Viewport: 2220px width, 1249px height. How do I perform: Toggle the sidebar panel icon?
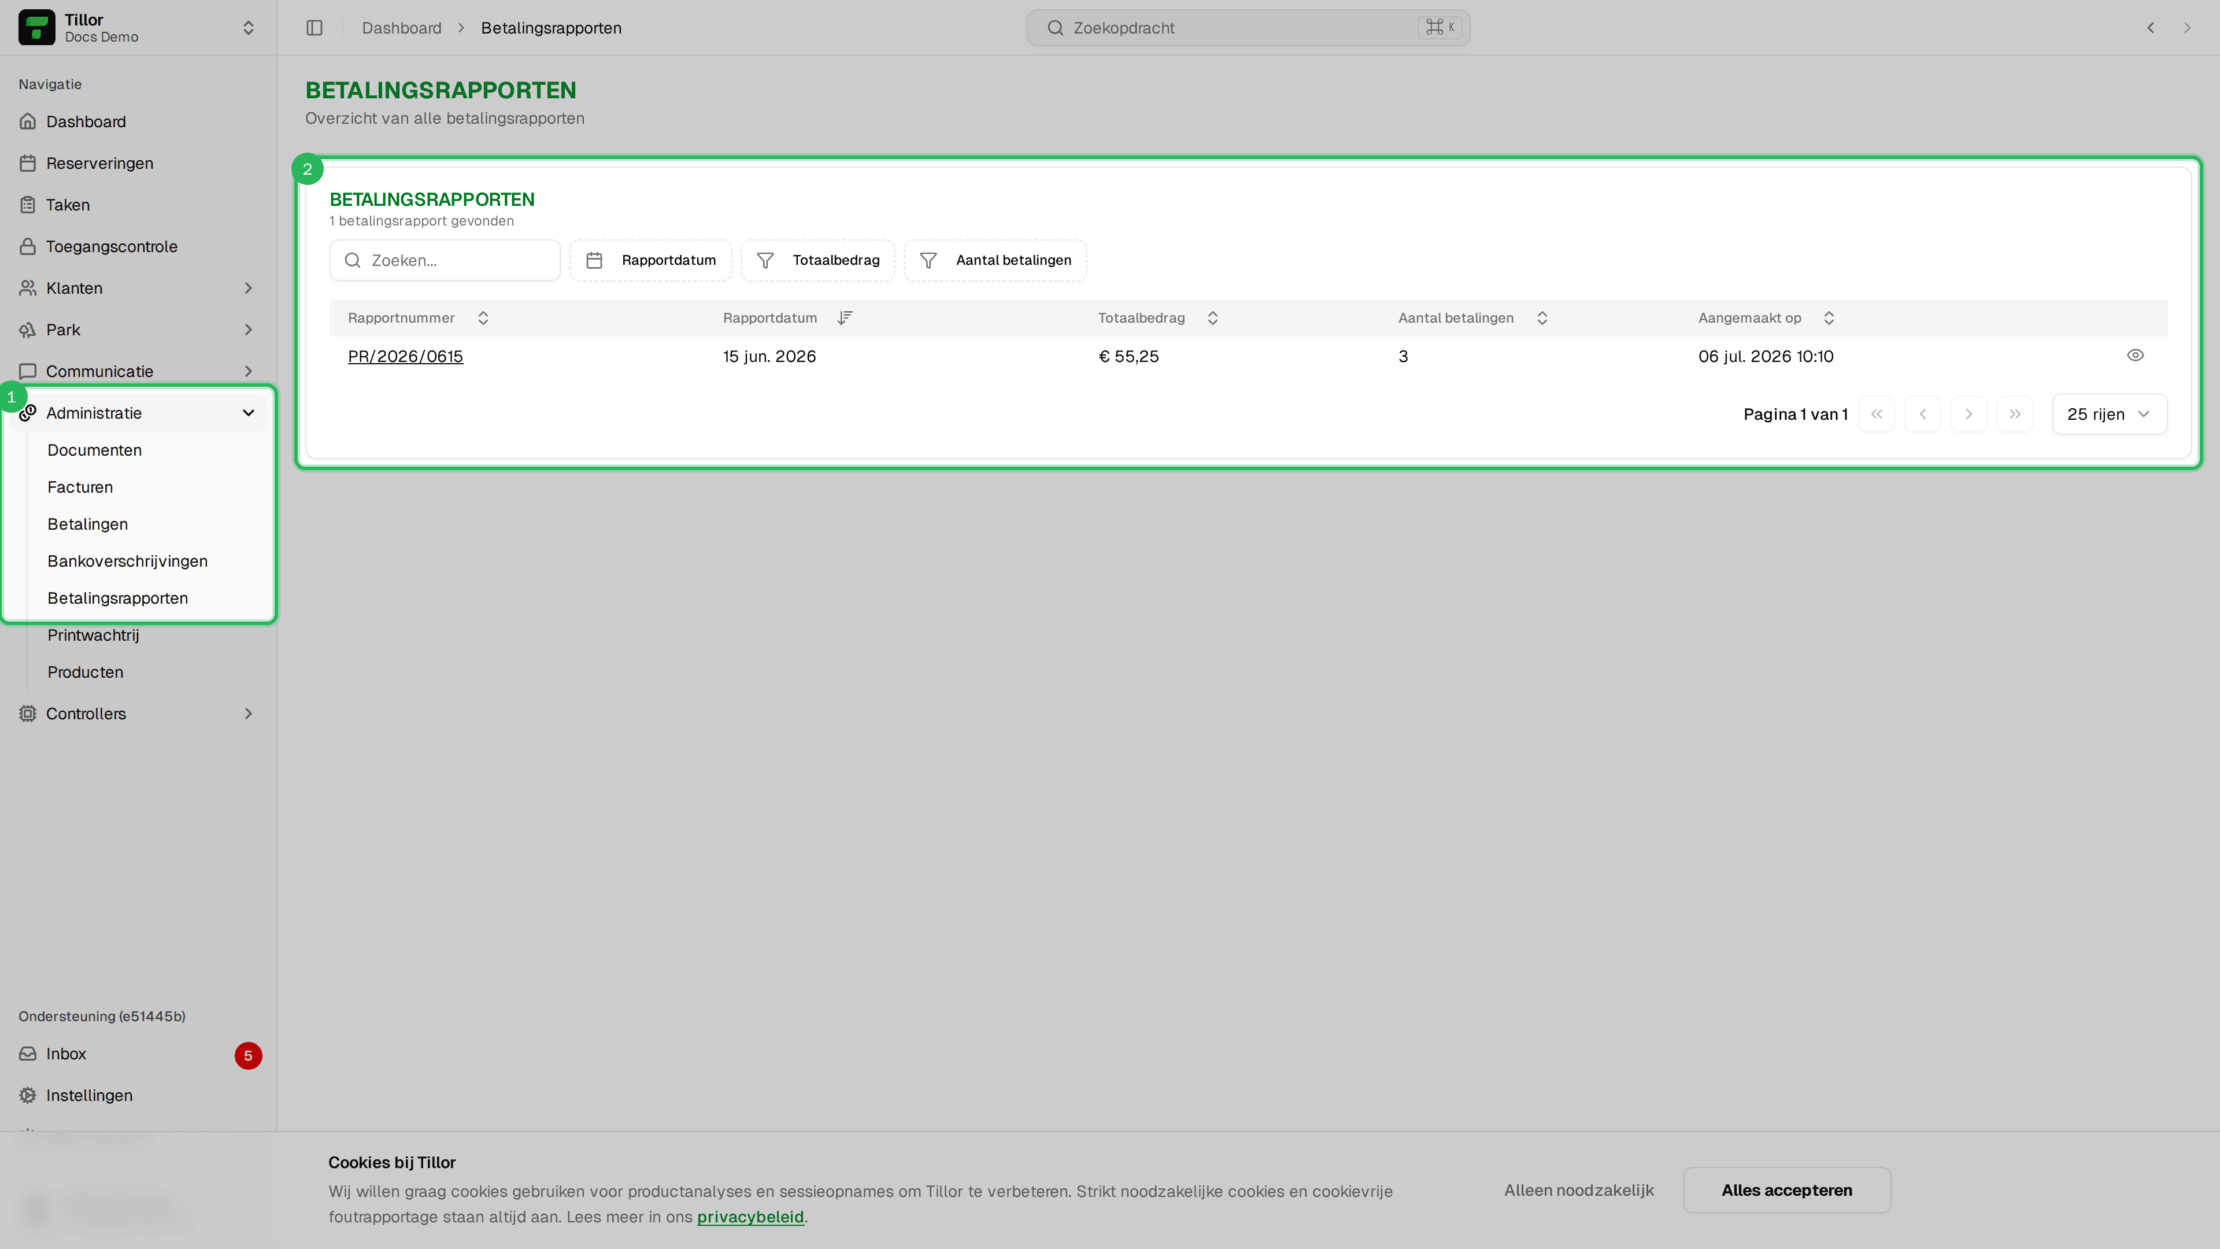pyautogui.click(x=314, y=28)
